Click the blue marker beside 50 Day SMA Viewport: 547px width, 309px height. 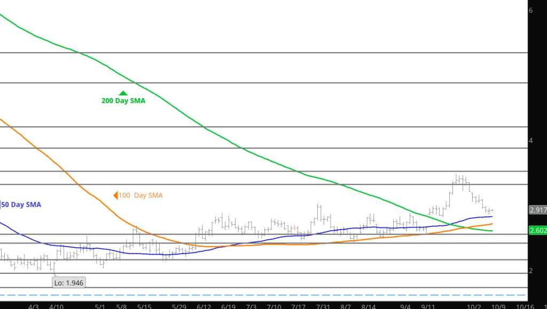click(x=1, y=205)
